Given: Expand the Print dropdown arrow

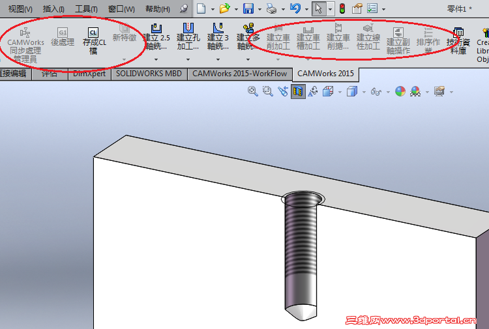Looking at the screenshot, I should pos(283,9).
